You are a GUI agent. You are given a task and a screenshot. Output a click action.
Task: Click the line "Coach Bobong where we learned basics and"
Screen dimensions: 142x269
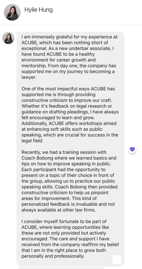[69, 158]
